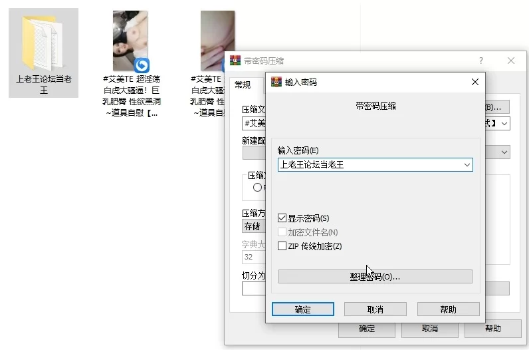
Task: Click the (B)... browse button
Action: (497, 107)
